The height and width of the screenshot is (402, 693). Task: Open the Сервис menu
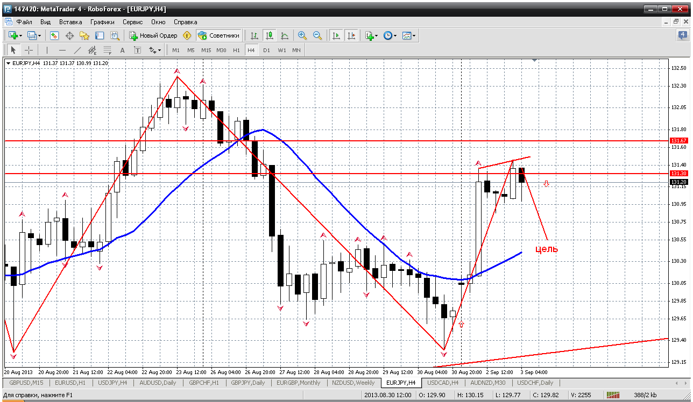pos(132,22)
